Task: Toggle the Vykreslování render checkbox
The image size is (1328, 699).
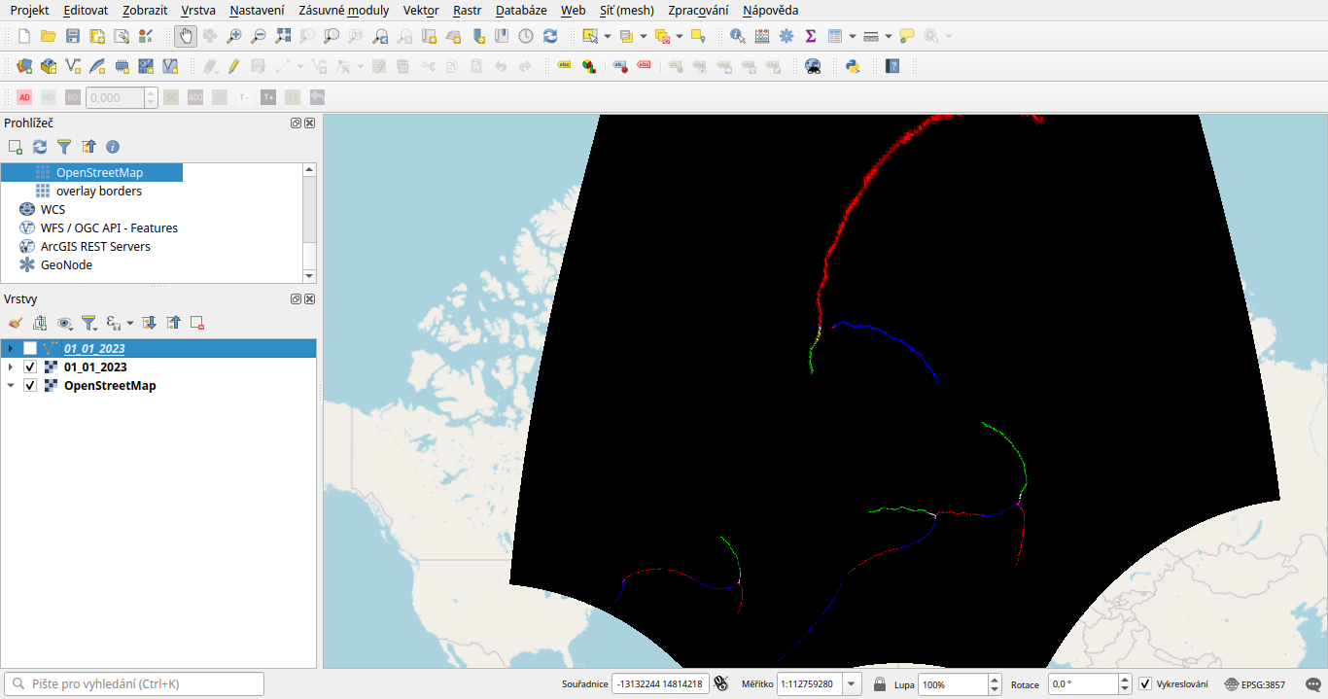Action: (1145, 683)
